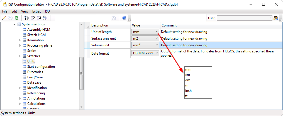Click the "Date format" description cell
The image size is (283, 116).
(110, 53)
